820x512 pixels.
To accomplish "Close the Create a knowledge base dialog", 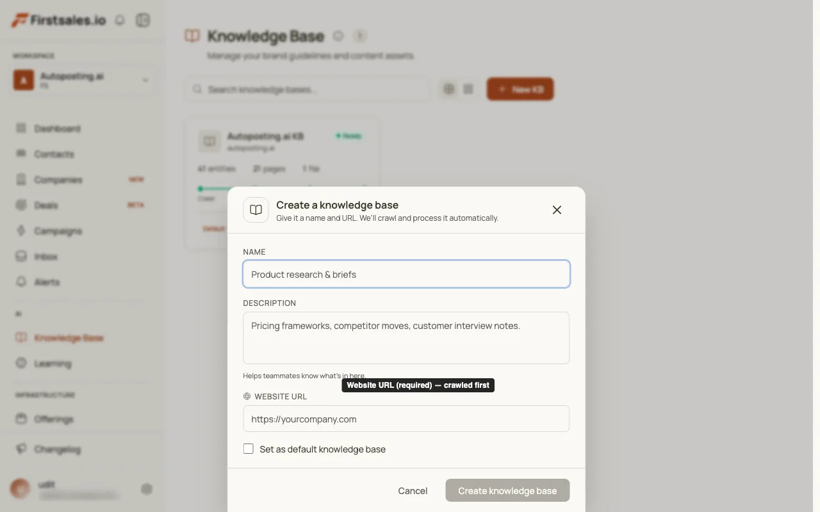I will pos(557,210).
